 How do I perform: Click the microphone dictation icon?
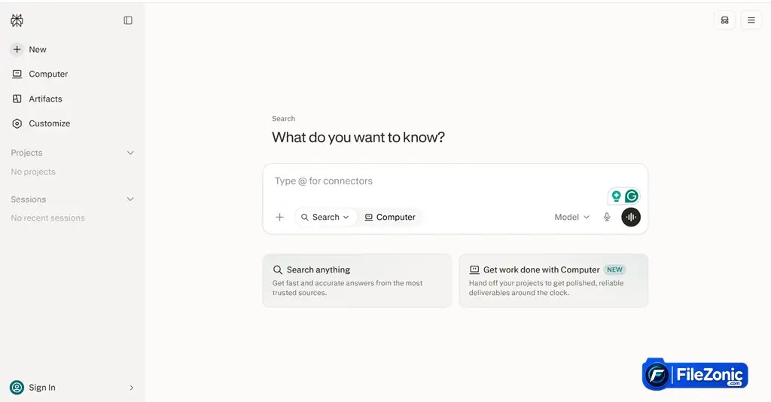[x=607, y=217]
